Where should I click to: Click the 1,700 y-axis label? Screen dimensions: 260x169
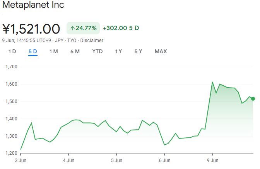click(12, 67)
